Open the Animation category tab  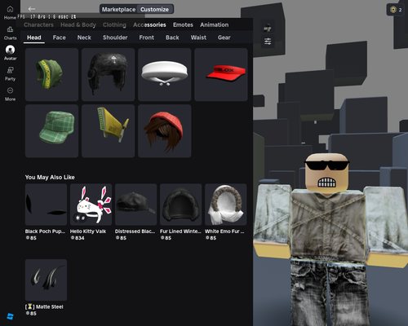(x=215, y=24)
